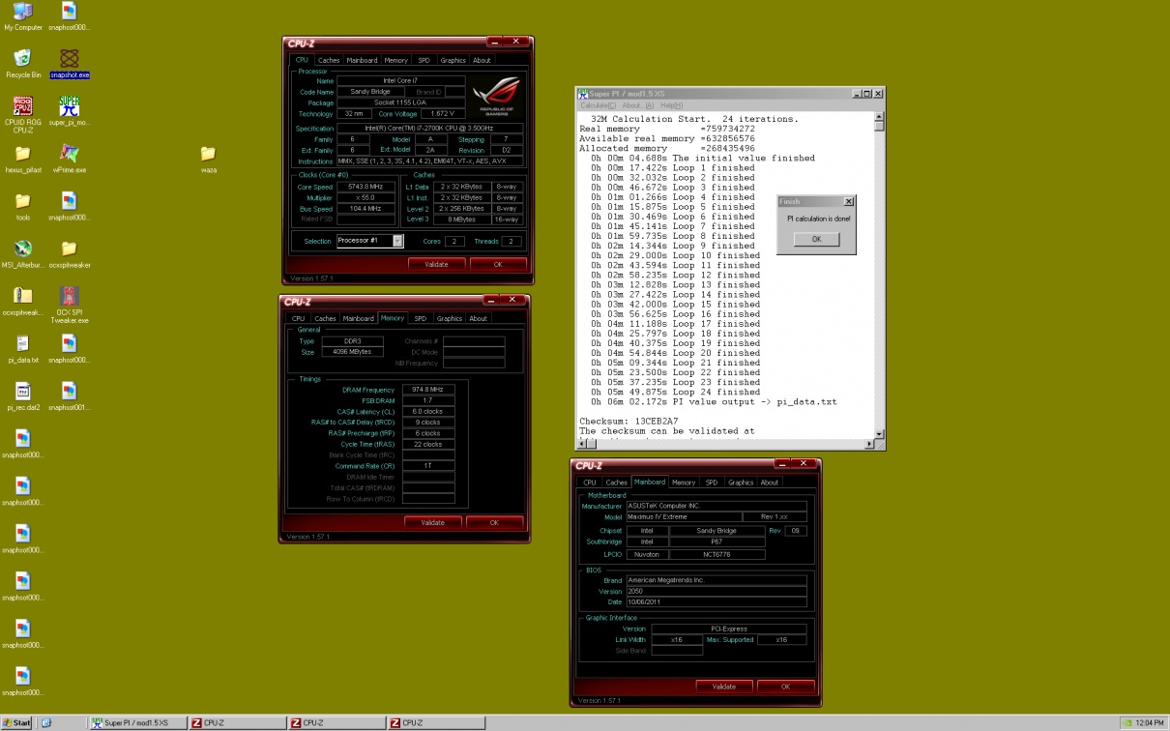Open the super_pi_mod desktop shortcut
The width and height of the screenshot is (1170, 731).
69,106
